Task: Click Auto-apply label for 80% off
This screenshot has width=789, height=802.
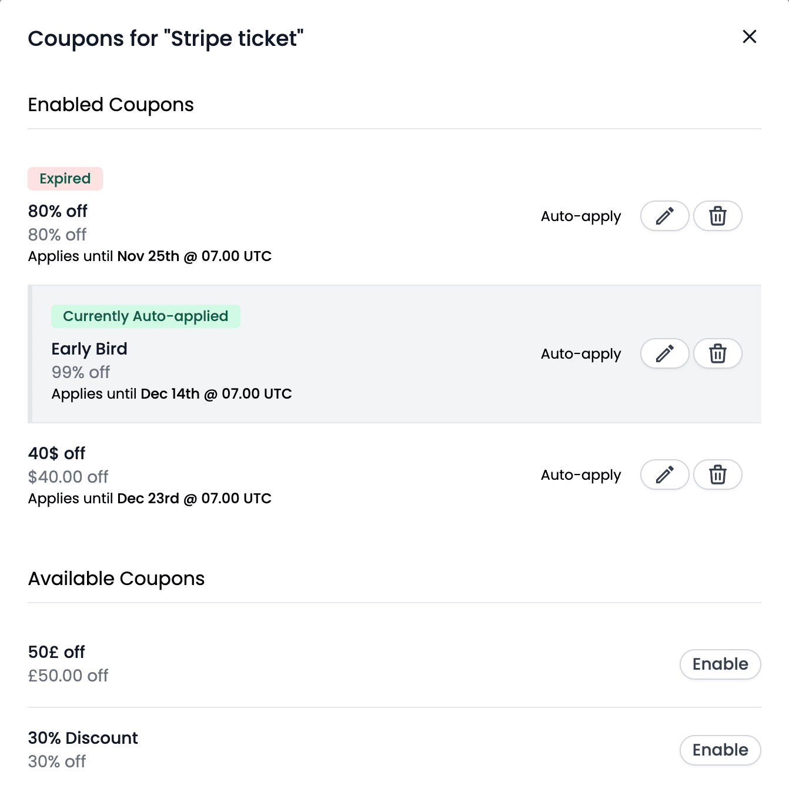Action: click(x=581, y=216)
